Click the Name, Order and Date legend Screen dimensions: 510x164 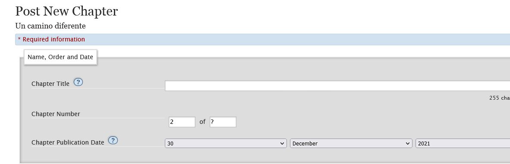point(60,57)
